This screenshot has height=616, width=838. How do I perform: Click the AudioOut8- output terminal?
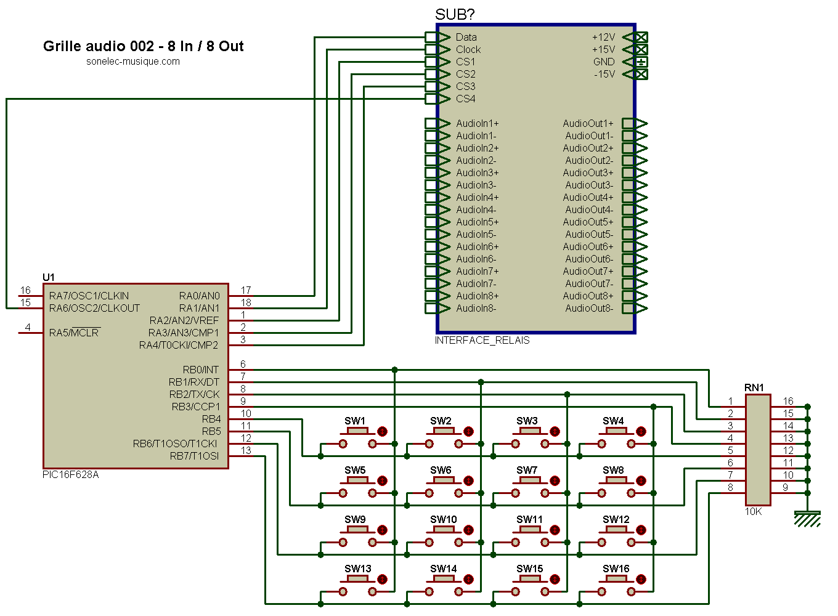(635, 308)
